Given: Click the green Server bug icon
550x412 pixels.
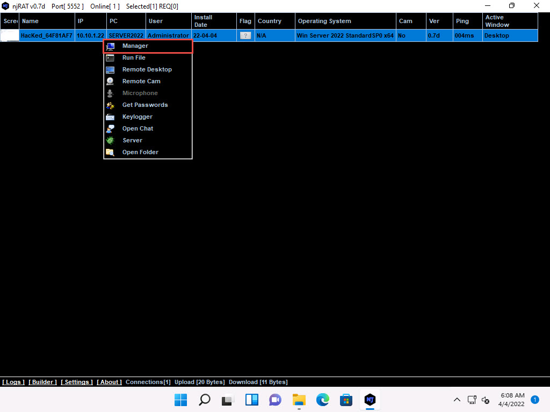Looking at the screenshot, I should 110,141.
